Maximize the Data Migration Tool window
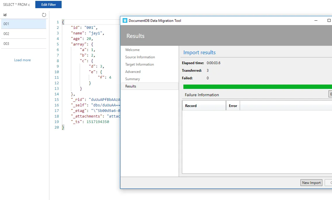 tap(329, 20)
